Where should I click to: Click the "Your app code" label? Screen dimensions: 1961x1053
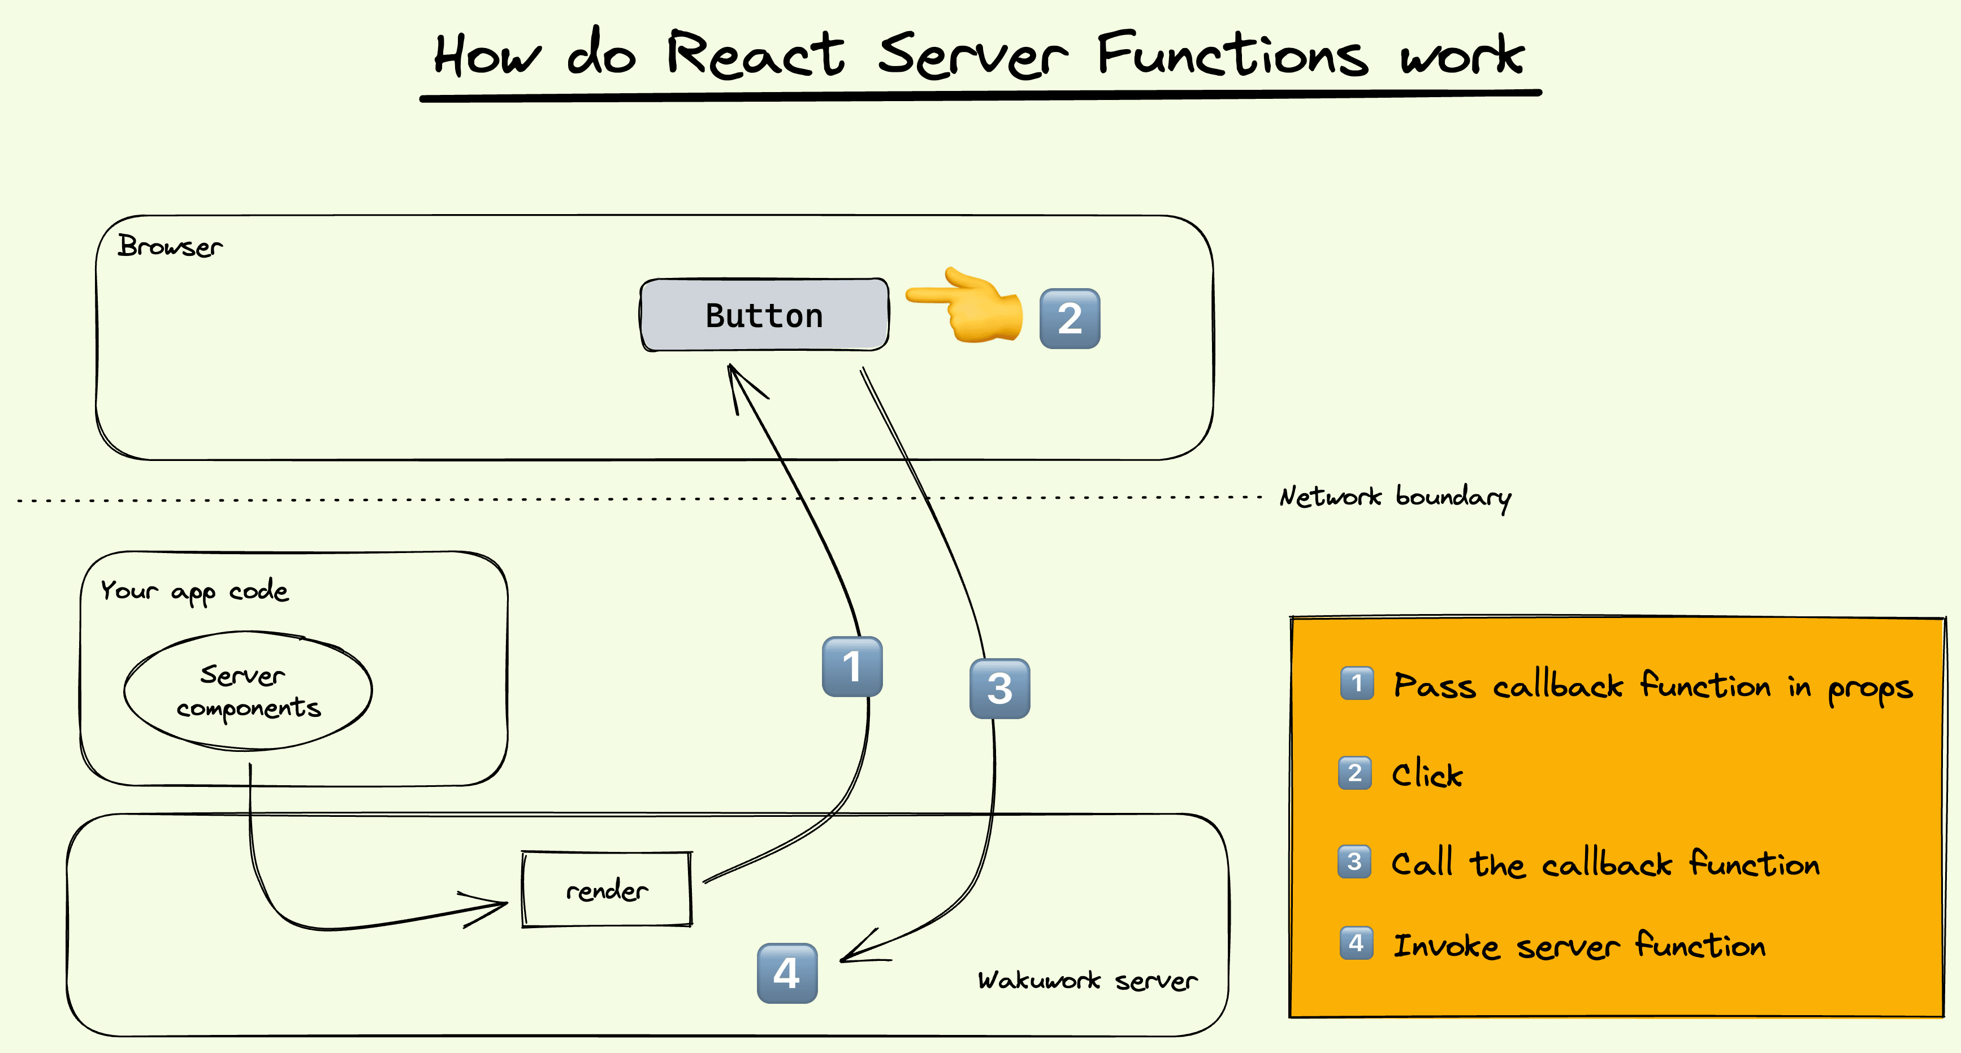point(195,591)
